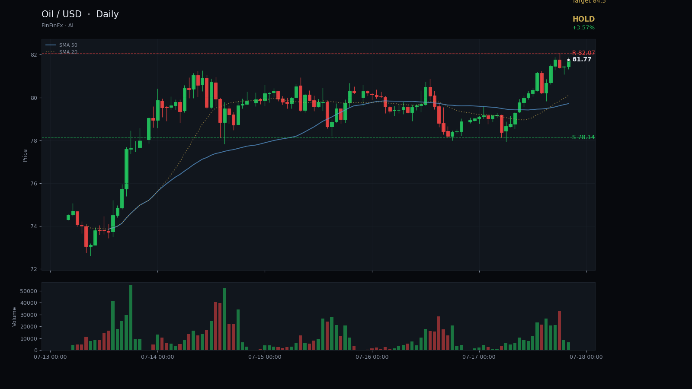Click the current price 81.77 label
The image size is (692, 389).
pyautogui.click(x=582, y=60)
